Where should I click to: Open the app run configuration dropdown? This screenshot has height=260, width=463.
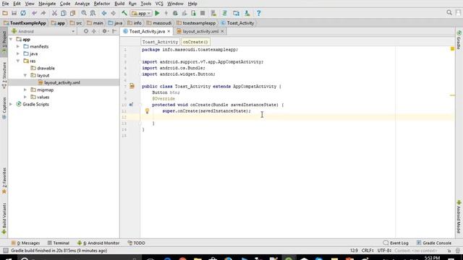click(x=142, y=13)
